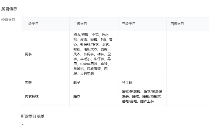209x125 pixels.
Task: Select the 男装 first-level category cell
Action: click(x=28, y=54)
